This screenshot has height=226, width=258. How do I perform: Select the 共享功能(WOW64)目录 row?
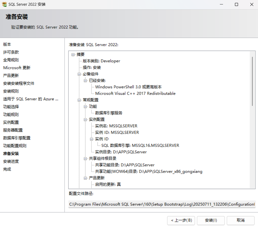(x=149, y=172)
